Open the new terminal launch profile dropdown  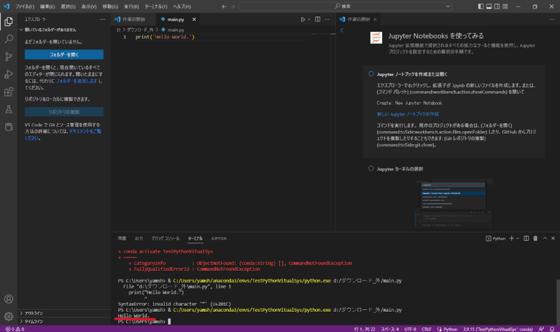(x=518, y=238)
